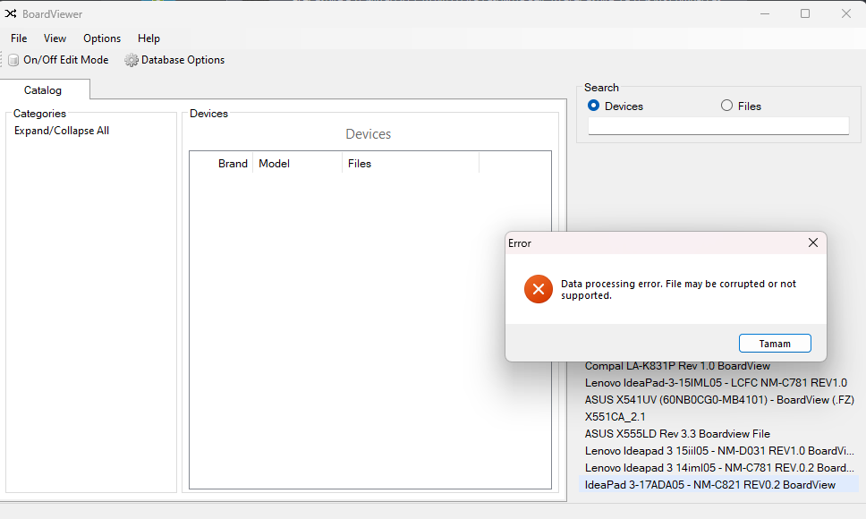
Task: Click the On/Off Edit Mode database icon
Action: (13, 60)
